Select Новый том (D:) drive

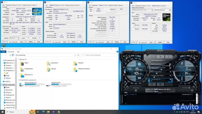click(59, 84)
